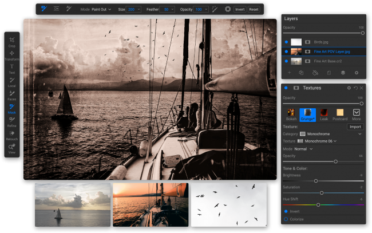Activate the Faces tool
Image resolution: width=372 pixels, height=233 pixels.
point(12,94)
